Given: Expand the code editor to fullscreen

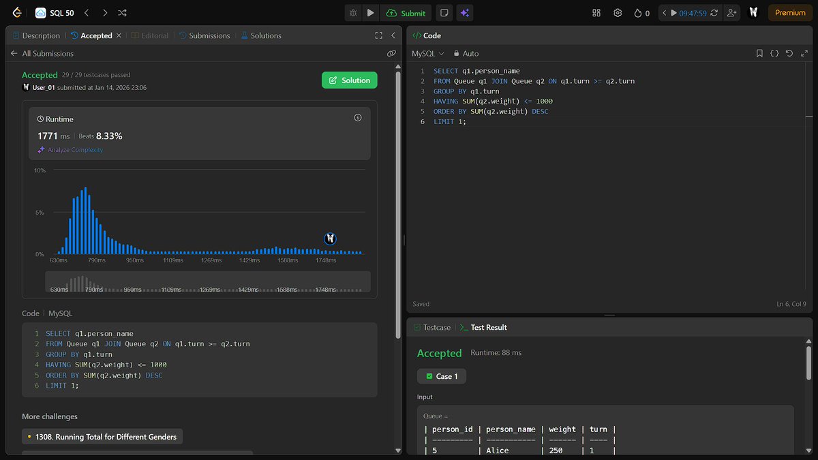Looking at the screenshot, I should (804, 53).
